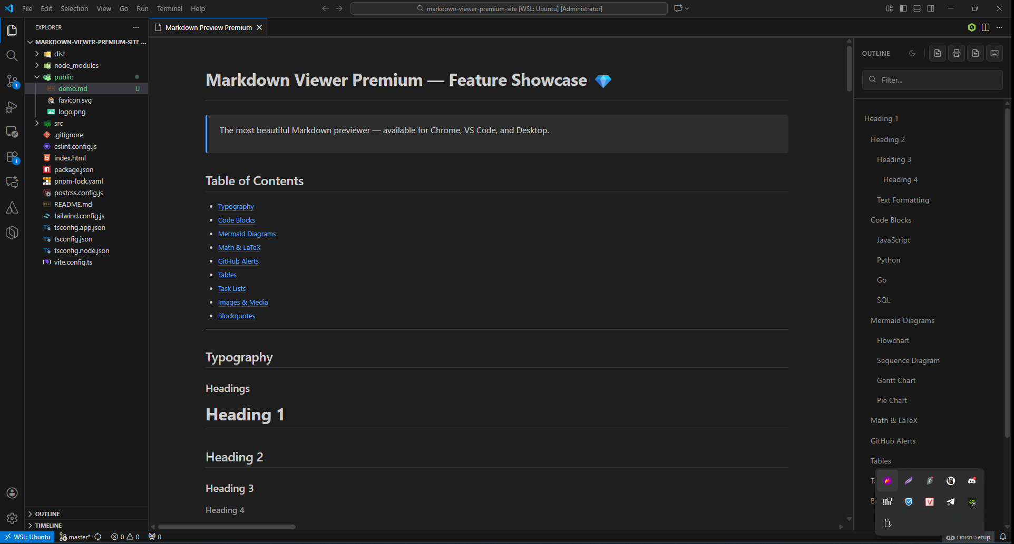Click the safely remove USB tray icon
The image size is (1014, 544).
888,523
